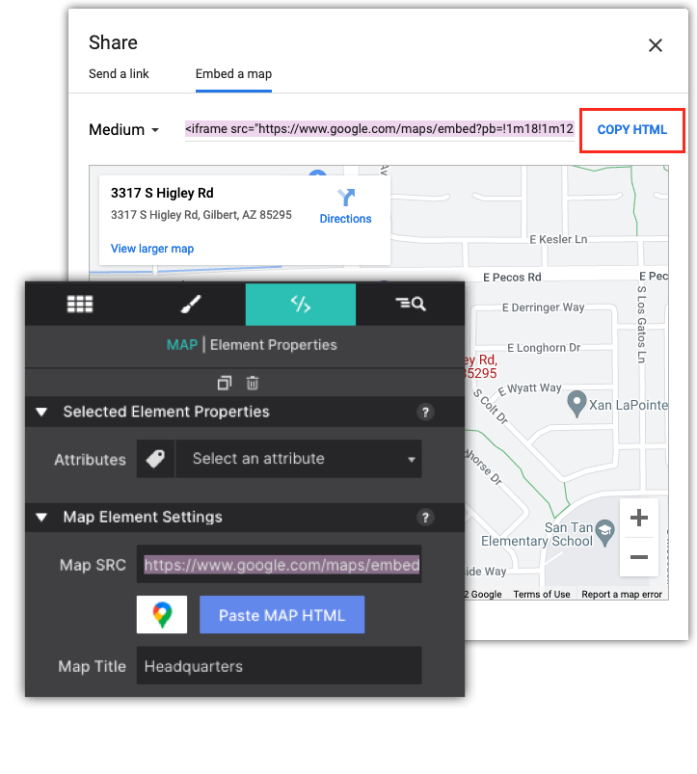Viewport: 697px width, 774px height.
Task: Click the Google Maps pin icon button
Action: point(162,615)
